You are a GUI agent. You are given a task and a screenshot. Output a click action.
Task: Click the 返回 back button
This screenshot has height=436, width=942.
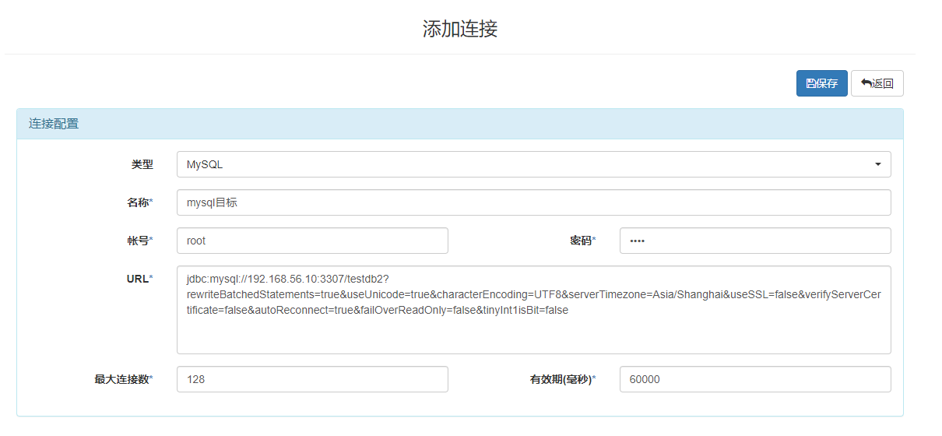pos(877,83)
